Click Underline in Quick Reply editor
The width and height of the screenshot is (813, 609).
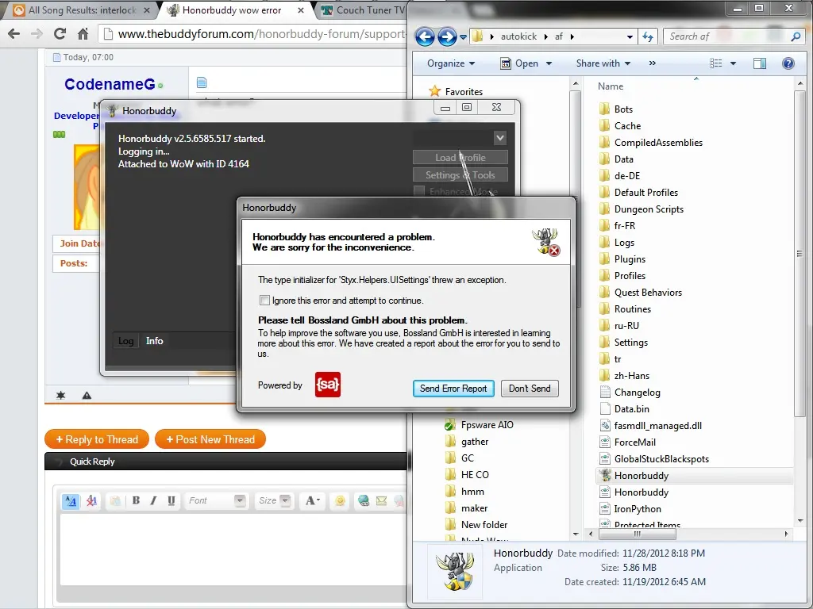(171, 500)
